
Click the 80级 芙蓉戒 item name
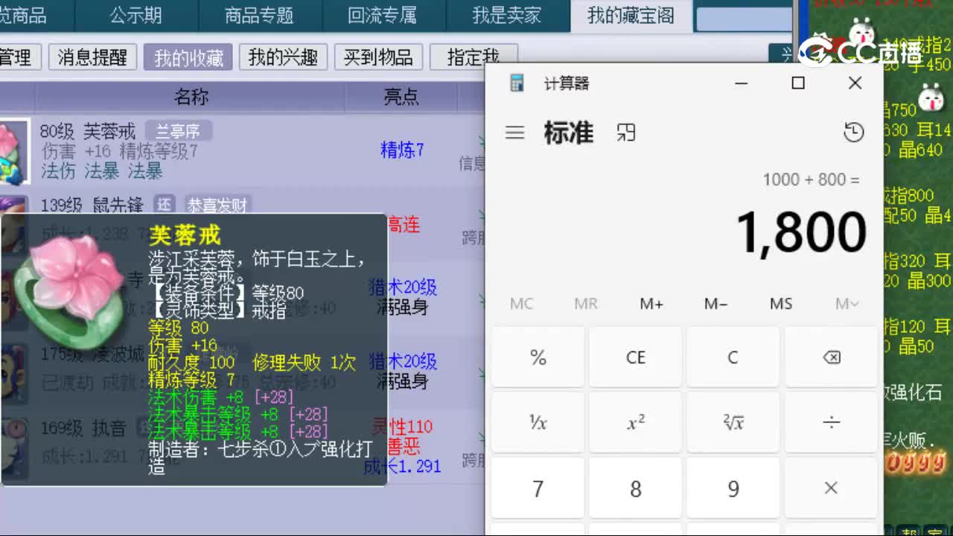coord(88,132)
